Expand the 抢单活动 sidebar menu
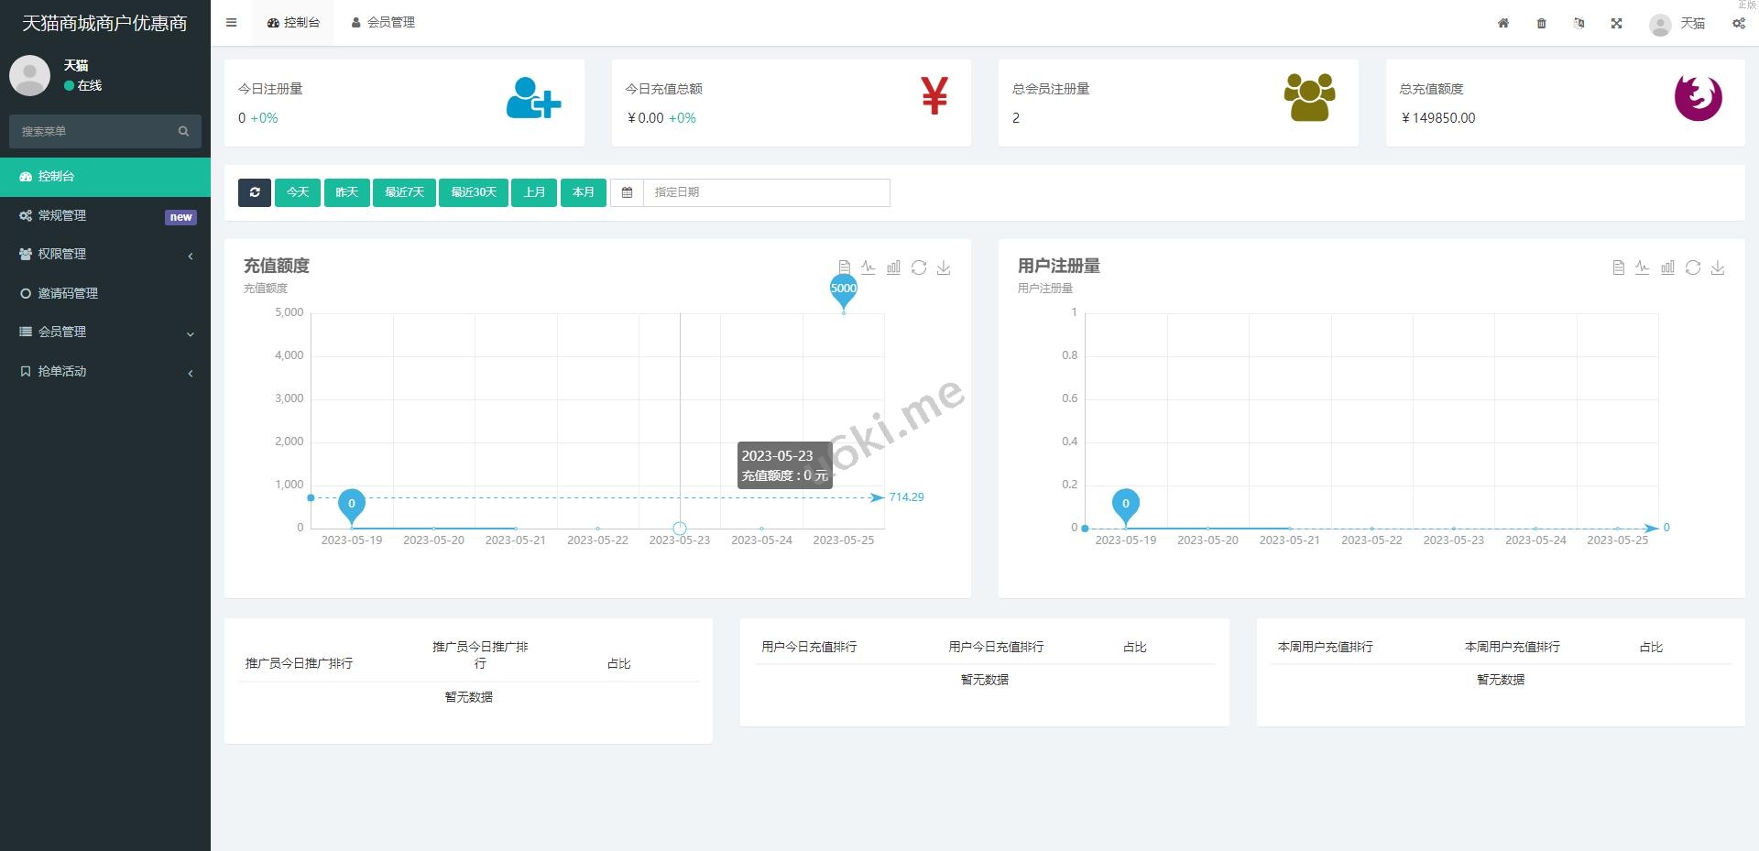Image resolution: width=1759 pixels, height=851 pixels. [105, 372]
